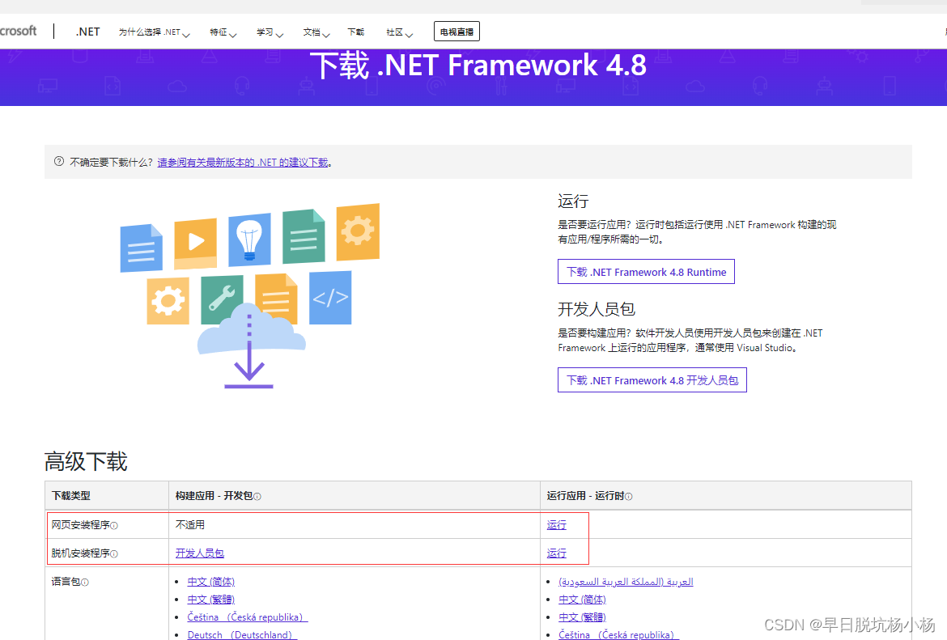Open the 下载 menu item
This screenshot has width=947, height=640.
(355, 32)
